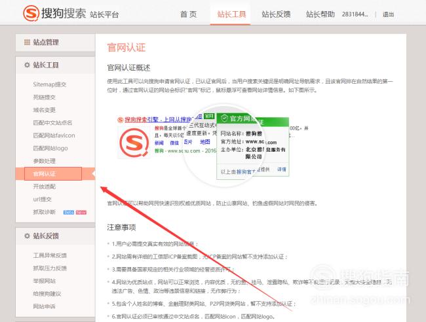Viewport: 426px width, 322px height.
Task: Log out via the 退出 link
Action: click(388, 14)
